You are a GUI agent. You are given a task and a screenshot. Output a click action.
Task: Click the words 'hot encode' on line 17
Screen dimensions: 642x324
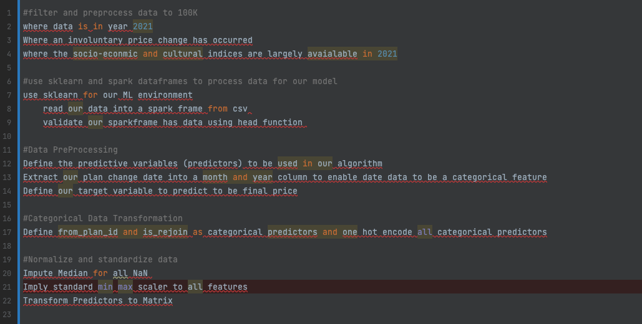[x=387, y=232]
